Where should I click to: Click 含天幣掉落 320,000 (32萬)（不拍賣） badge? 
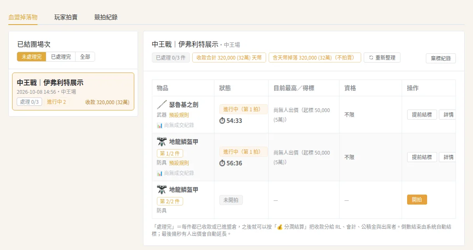(x=314, y=57)
